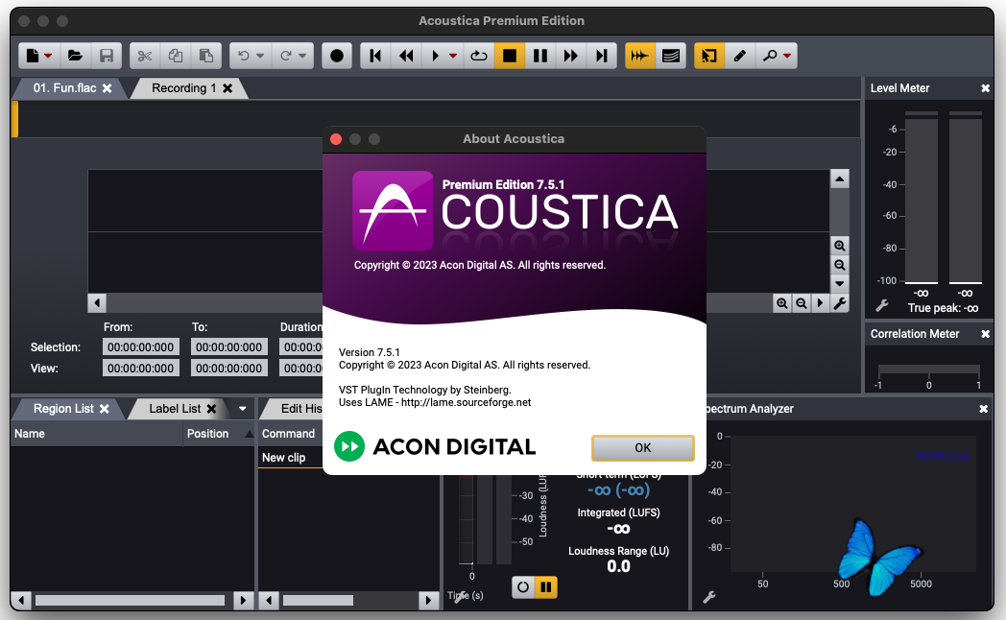Open the Play options red dropdown arrow
Screen dimensions: 1006x620
(x=453, y=56)
